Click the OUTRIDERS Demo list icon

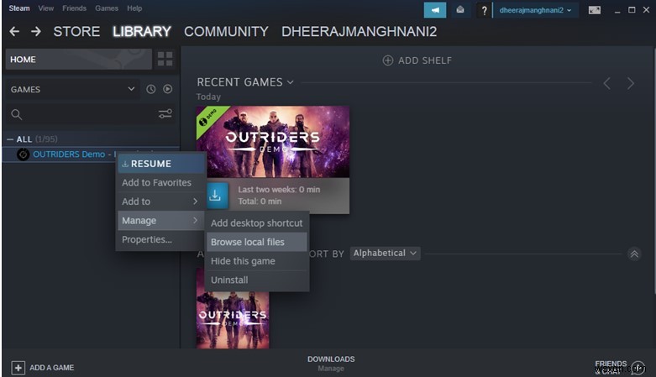pyautogui.click(x=23, y=154)
